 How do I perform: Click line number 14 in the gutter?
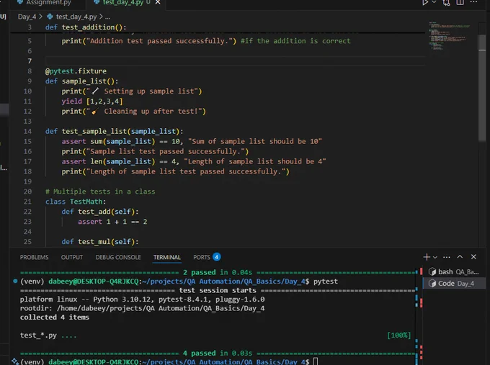click(x=27, y=132)
